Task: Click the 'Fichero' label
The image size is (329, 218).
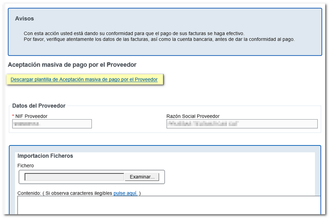Action: 26,166
